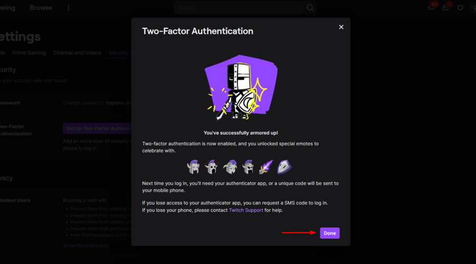
Task: Click the purple shield emote
Action: tap(285, 167)
